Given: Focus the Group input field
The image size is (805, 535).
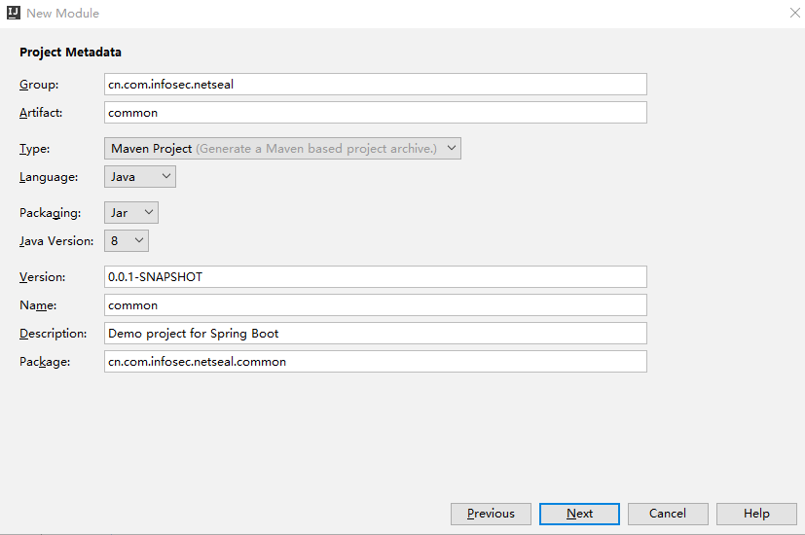Looking at the screenshot, I should tap(376, 84).
